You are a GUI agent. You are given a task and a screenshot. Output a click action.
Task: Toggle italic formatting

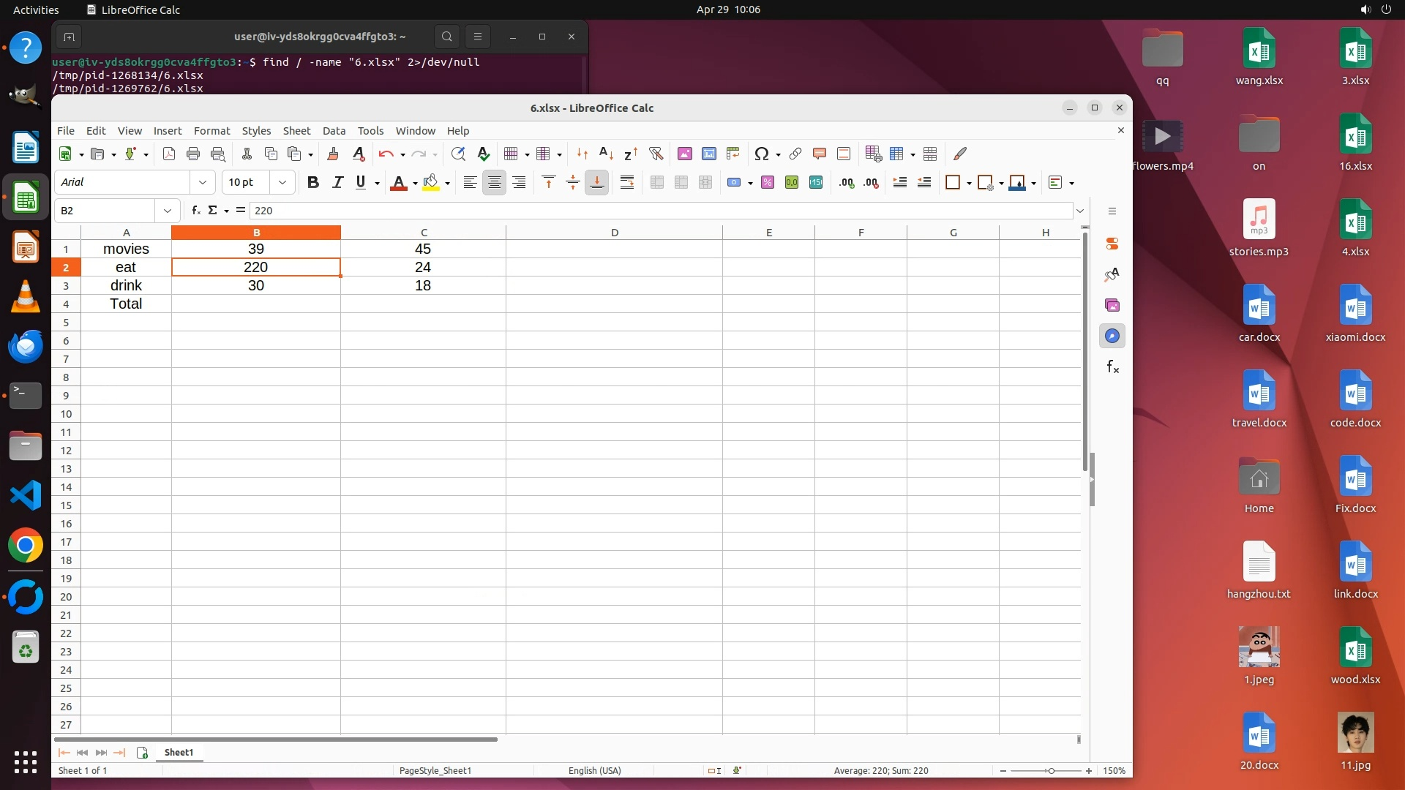(x=337, y=183)
